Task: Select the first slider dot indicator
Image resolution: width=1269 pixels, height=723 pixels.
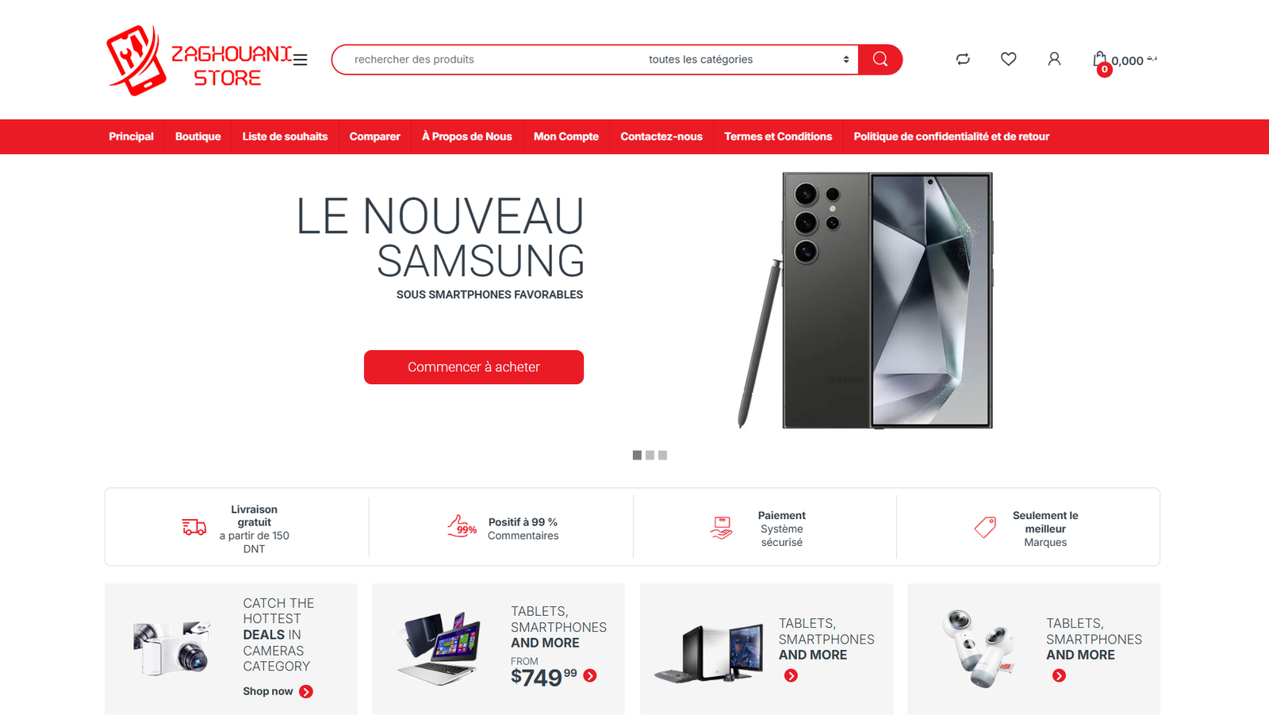Action: pyautogui.click(x=637, y=456)
